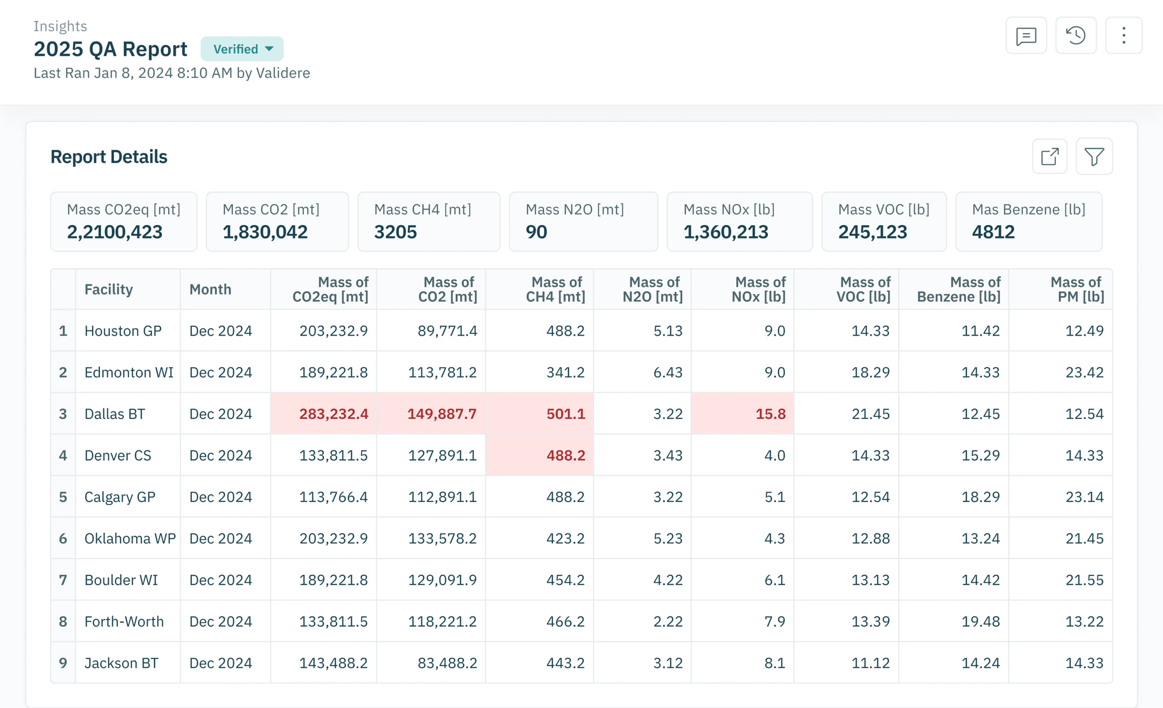This screenshot has height=708, width=1163.
Task: Open the run history clock icon
Action: [x=1076, y=36]
